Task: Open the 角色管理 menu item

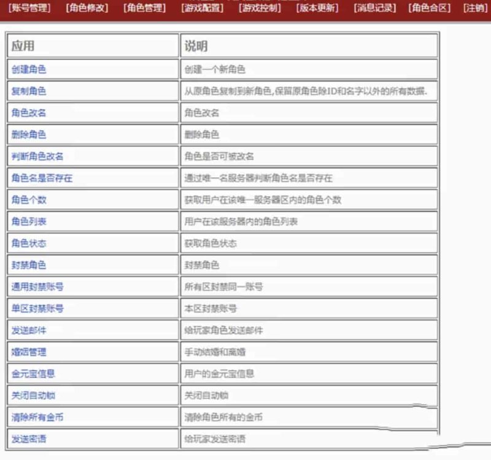Action: [x=144, y=8]
